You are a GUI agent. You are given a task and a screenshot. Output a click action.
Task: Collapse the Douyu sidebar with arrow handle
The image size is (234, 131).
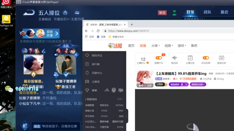pos(126,117)
